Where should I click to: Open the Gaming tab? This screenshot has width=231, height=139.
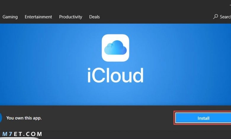[10, 17]
